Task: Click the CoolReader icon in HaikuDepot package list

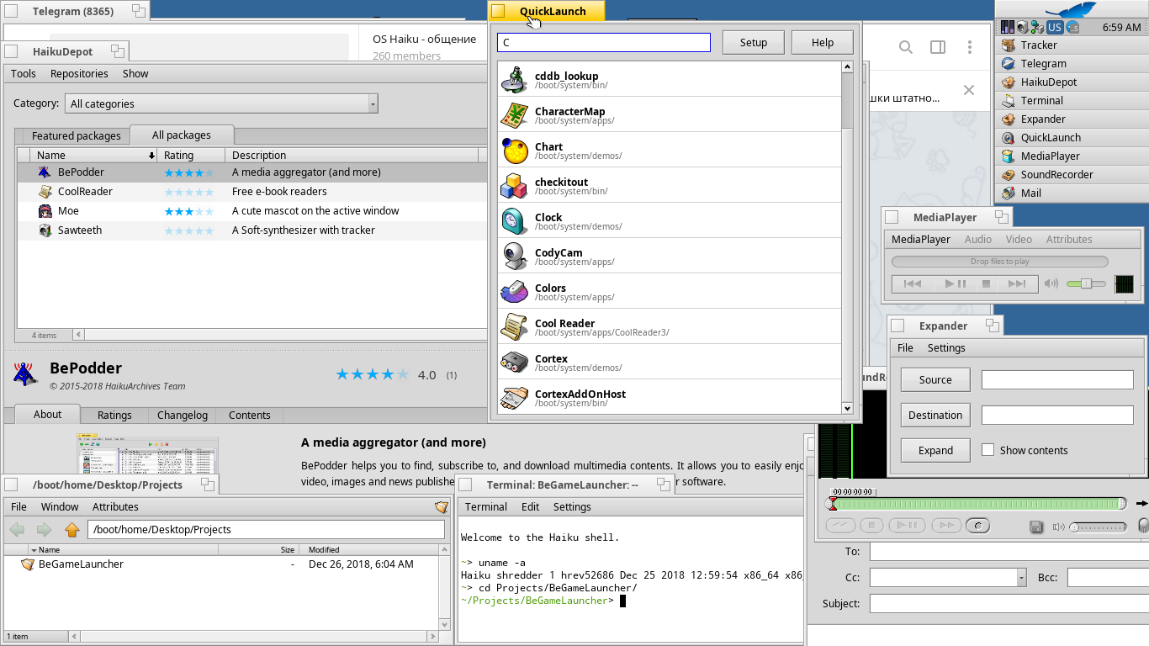Action: click(x=45, y=192)
